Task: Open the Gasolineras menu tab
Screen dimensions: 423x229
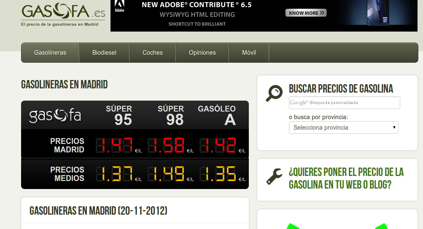Action: [50, 53]
